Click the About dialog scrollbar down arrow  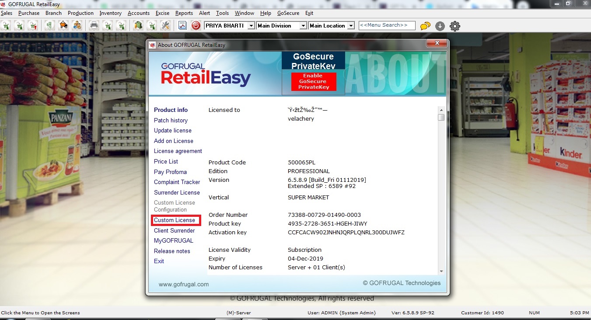coord(441,271)
